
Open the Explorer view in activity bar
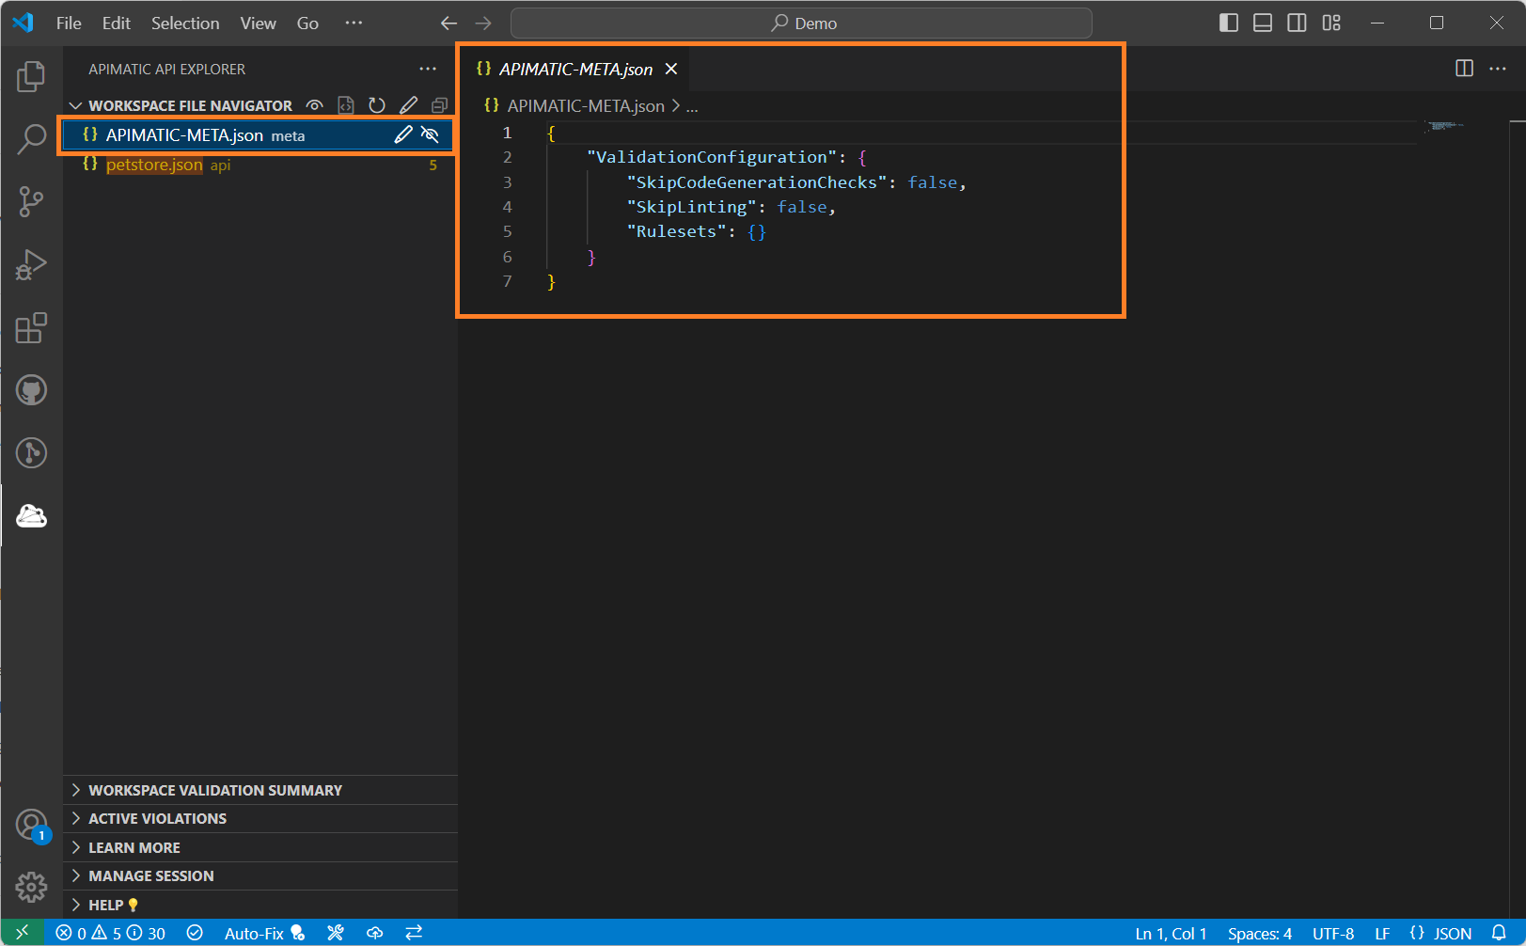tap(31, 76)
